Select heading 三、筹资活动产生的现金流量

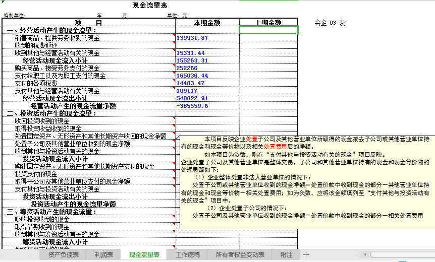click(89, 212)
